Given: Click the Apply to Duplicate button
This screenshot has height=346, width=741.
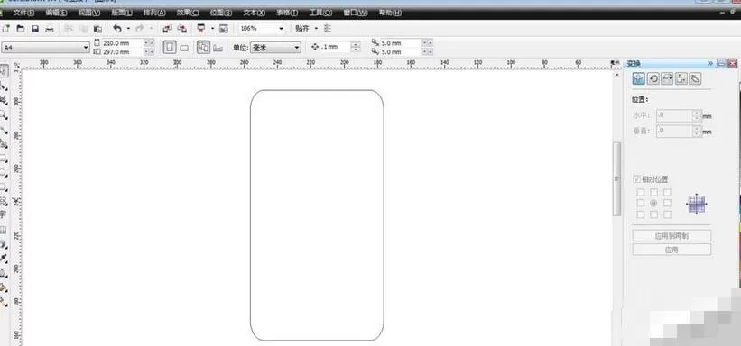Looking at the screenshot, I should tap(672, 236).
